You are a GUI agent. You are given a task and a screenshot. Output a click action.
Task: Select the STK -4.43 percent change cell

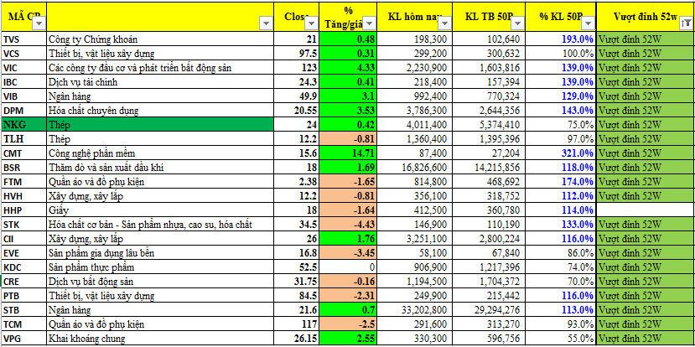350,225
